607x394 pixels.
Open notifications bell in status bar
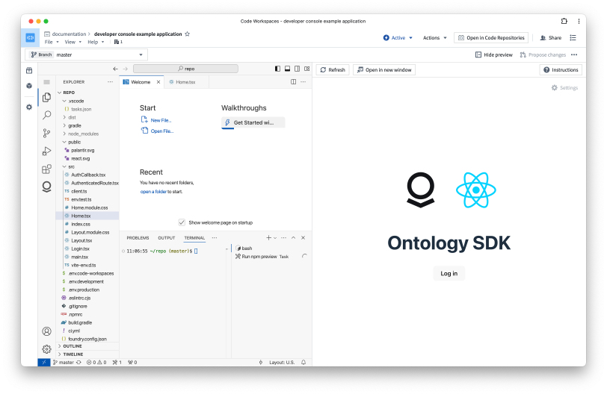pos(303,363)
